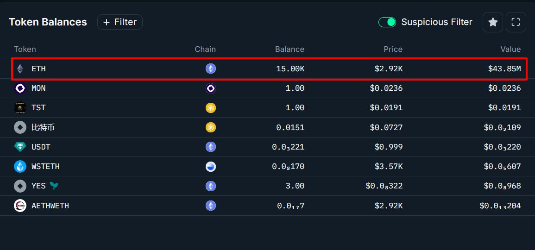
Task: Sort by the Price column header
Action: tap(393, 50)
